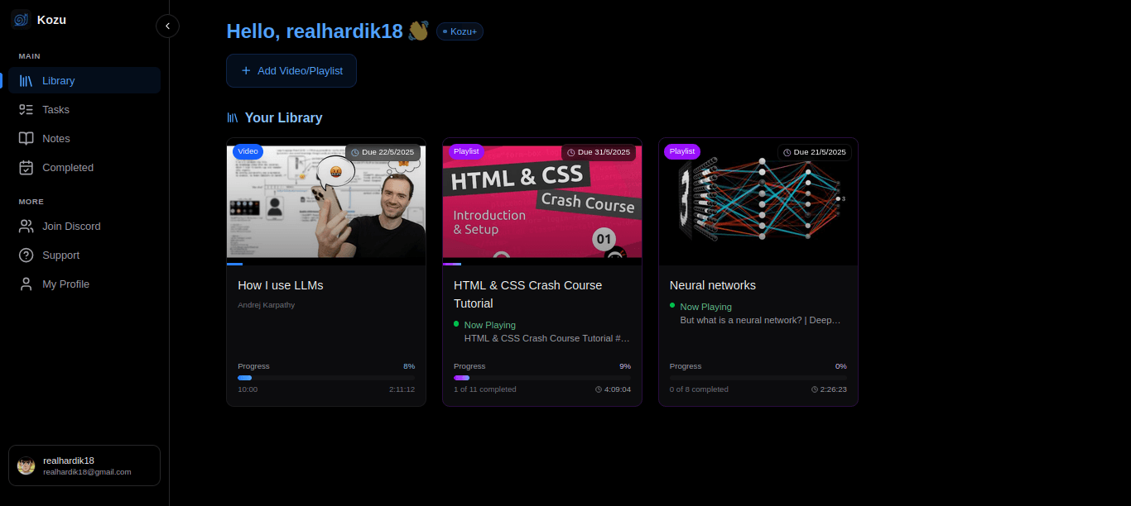Image resolution: width=1131 pixels, height=506 pixels.
Task: Click the Add Video/Playlist button
Action: (x=291, y=70)
